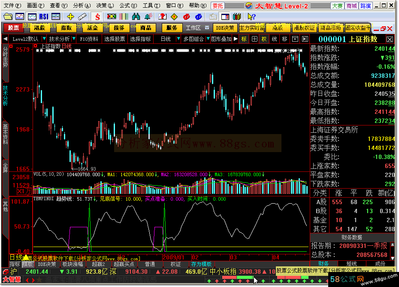The image size is (399, 287).
Task: Click the red S dollar icon
Action: 97,17
